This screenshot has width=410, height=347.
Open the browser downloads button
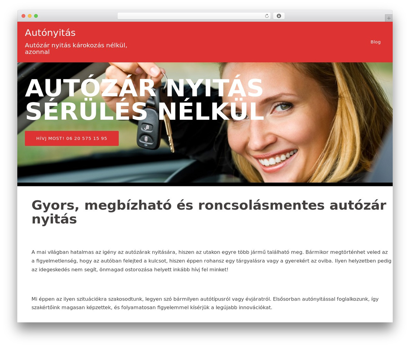tap(279, 16)
